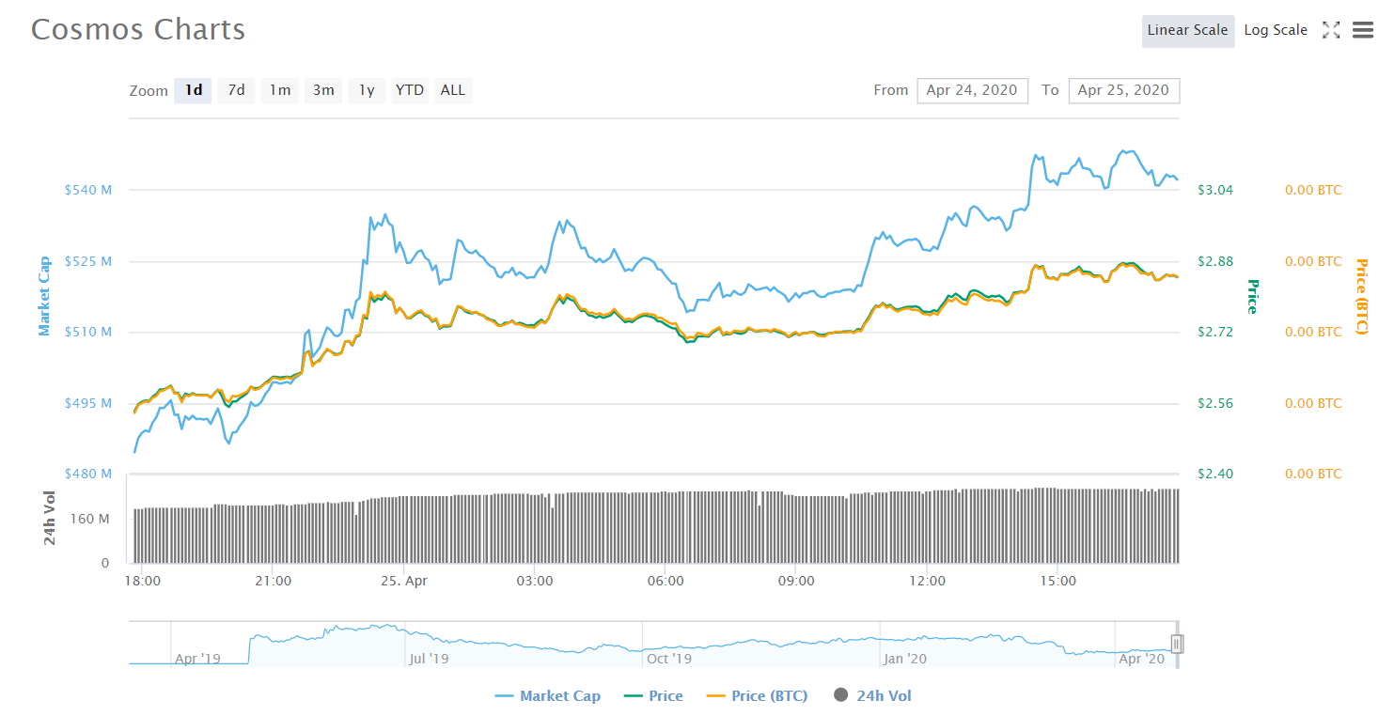Click the $3.04 price axis label
Screen dimensions: 1394x716
point(1215,190)
